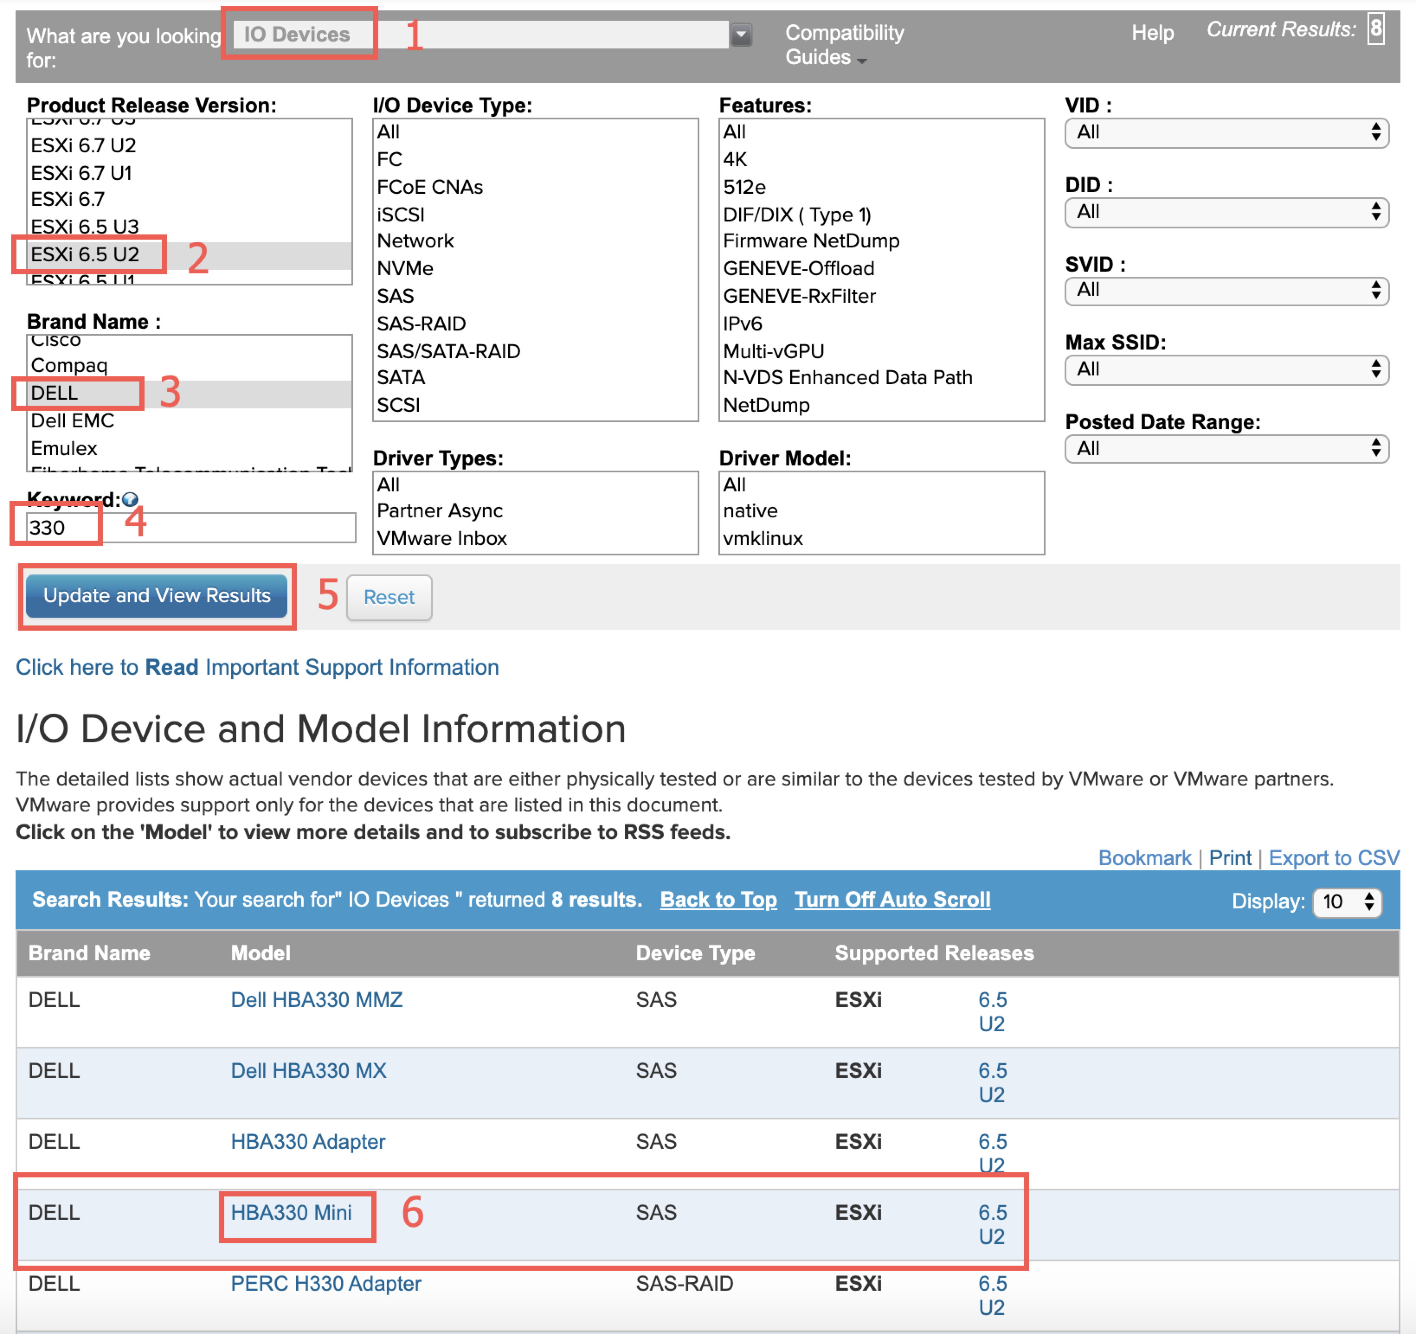Click the Bookmark link
The image size is (1416, 1334).
coord(1145,858)
